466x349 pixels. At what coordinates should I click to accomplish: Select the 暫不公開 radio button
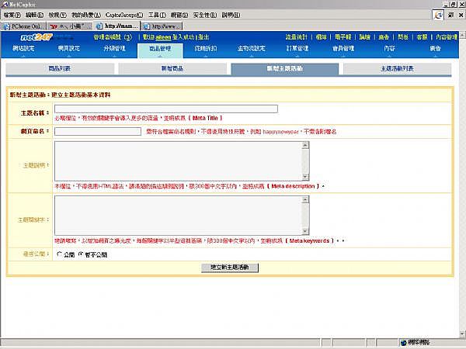tap(81, 254)
